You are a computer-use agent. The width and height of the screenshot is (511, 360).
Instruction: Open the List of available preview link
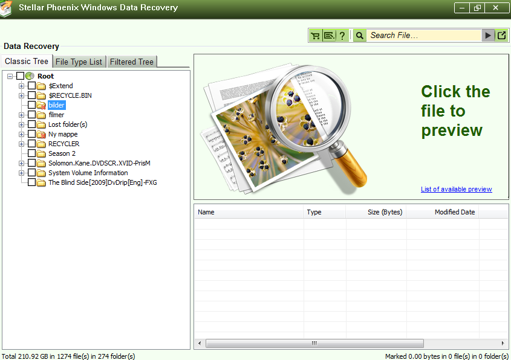(x=456, y=189)
